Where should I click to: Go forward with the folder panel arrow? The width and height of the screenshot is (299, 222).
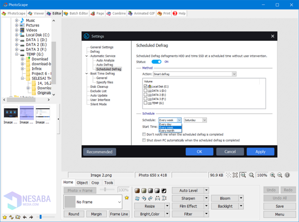tap(31, 217)
